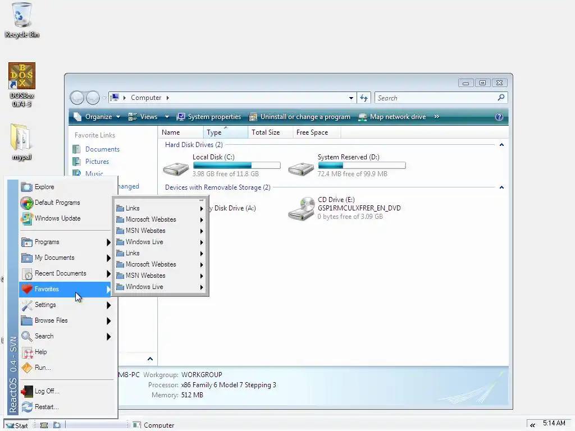Image resolution: width=575 pixels, height=431 pixels.
Task: Toggle the navigation pane chevron near the bottom
Action: pos(150,359)
